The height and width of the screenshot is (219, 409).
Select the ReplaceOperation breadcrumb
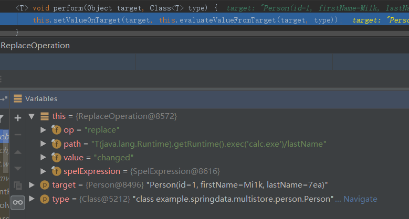point(35,46)
